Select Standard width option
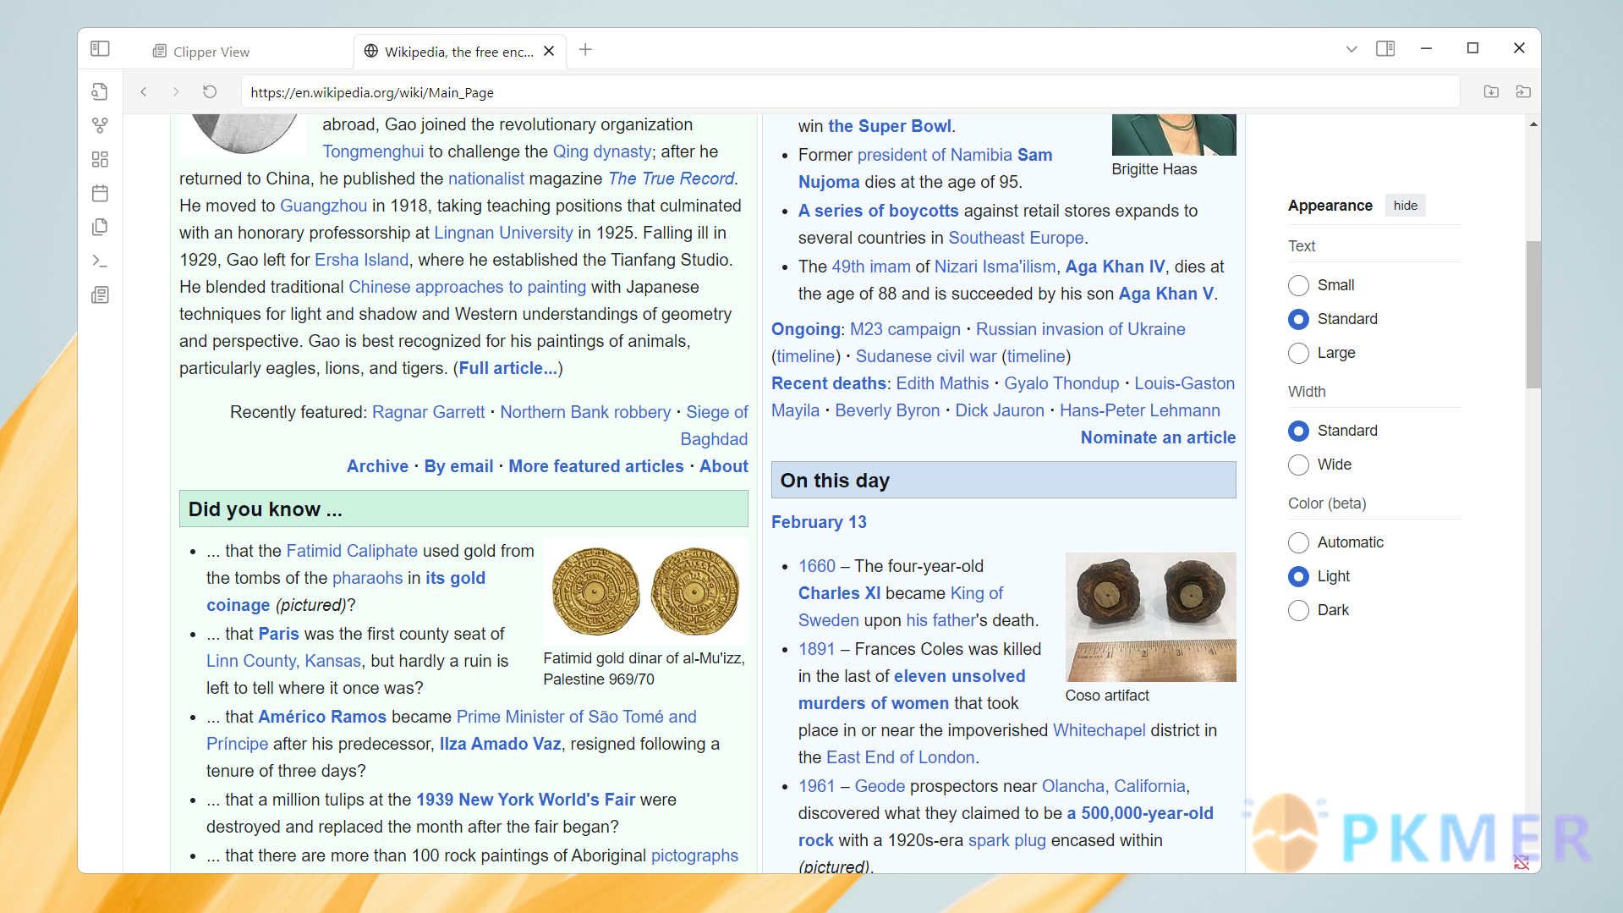 [x=1298, y=431]
